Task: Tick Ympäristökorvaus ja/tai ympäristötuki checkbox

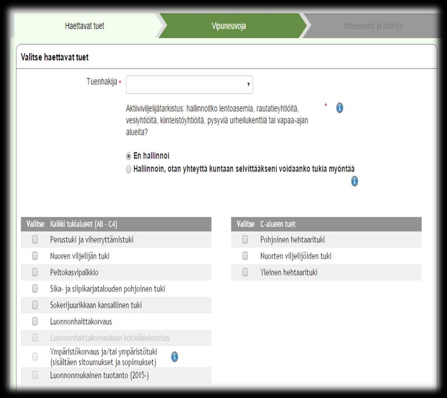Action: 35,357
